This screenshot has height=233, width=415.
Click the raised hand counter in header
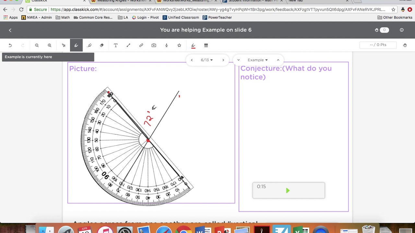click(382, 30)
